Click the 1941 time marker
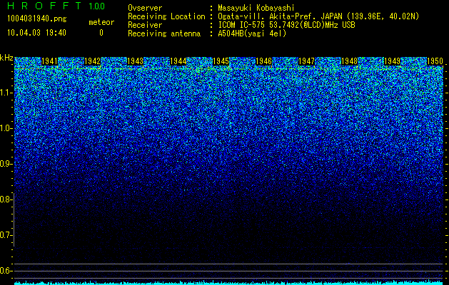 [x=49, y=61]
